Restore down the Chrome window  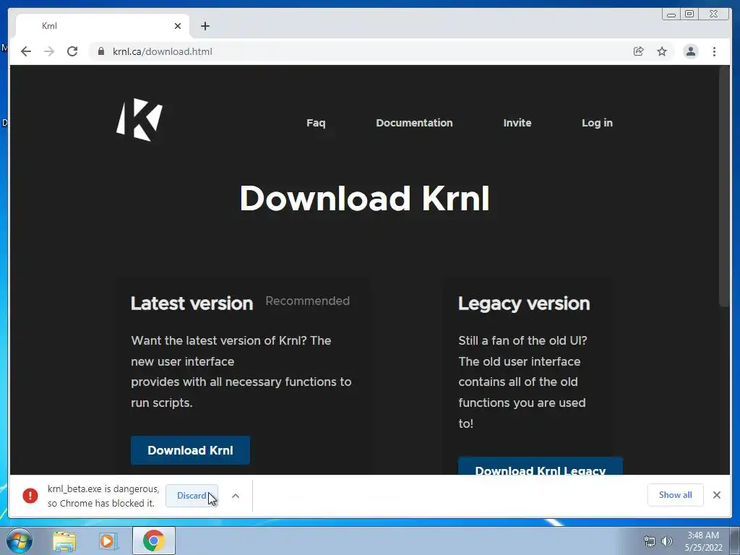pyautogui.click(x=689, y=14)
